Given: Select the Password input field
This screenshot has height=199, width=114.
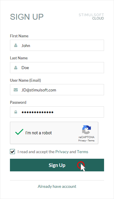Looking at the screenshot, I should pyautogui.click(x=57, y=112).
